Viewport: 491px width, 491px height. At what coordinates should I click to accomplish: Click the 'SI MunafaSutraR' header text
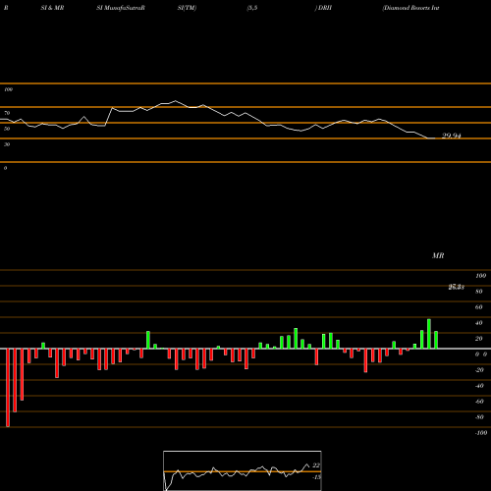(121, 8)
